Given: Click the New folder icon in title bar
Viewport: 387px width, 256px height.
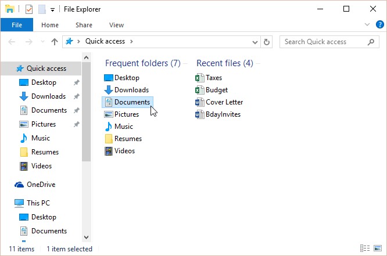Looking at the screenshot, I should (42, 9).
